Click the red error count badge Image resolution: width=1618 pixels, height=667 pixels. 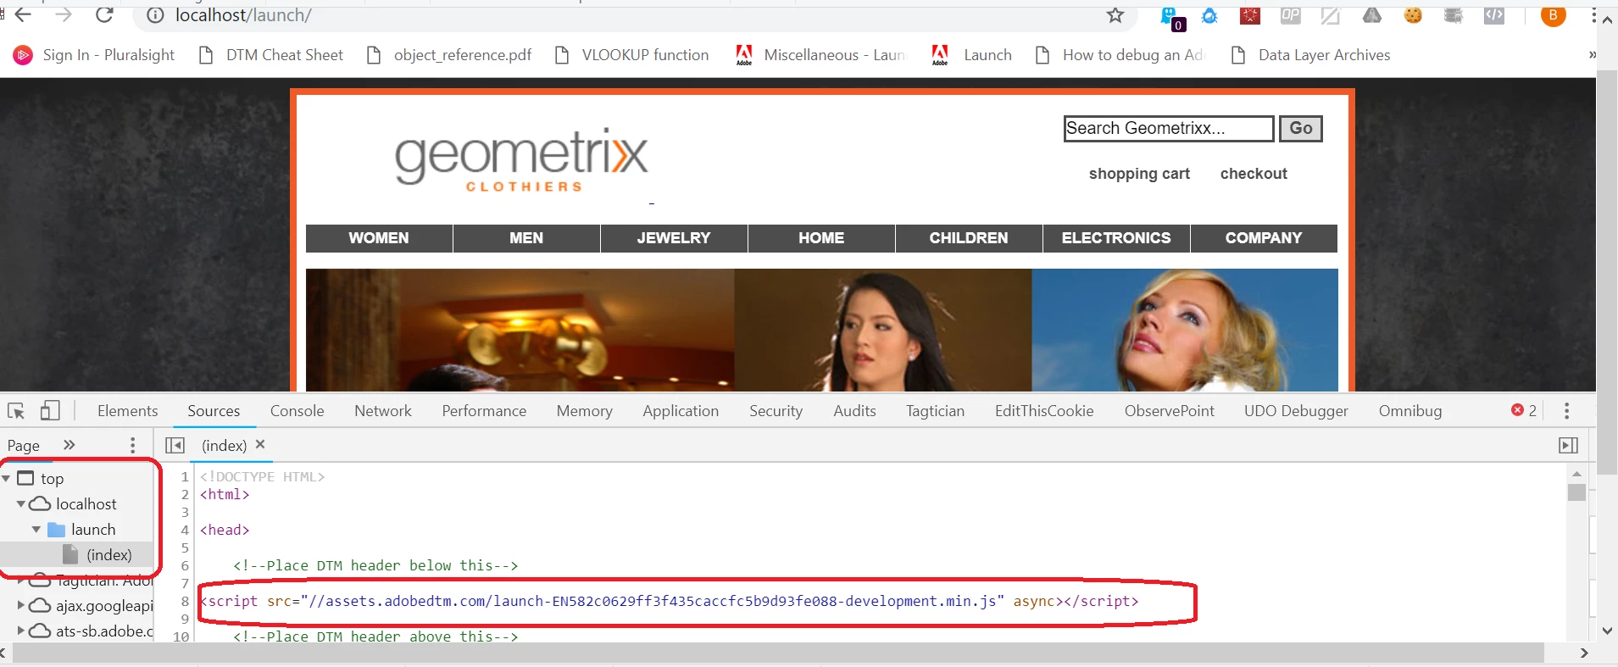[1524, 411]
